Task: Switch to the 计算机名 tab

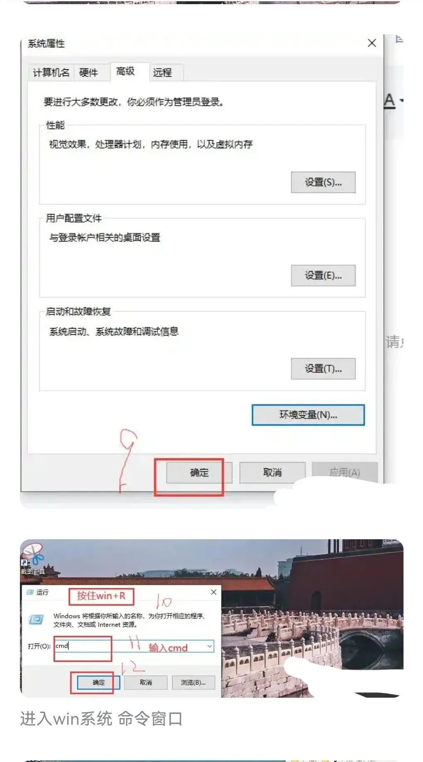Action: click(x=51, y=73)
